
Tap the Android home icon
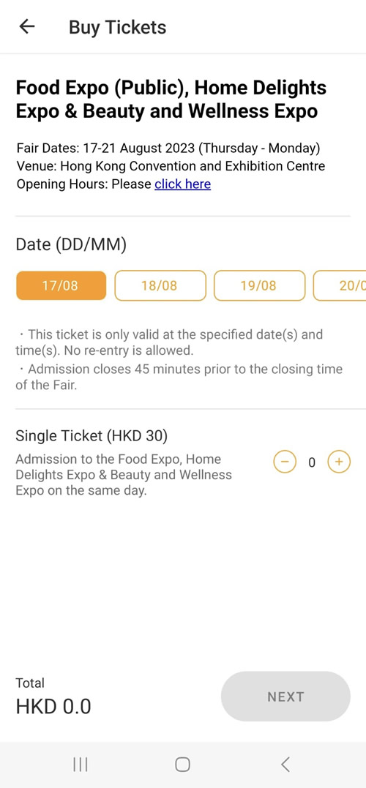coord(182,765)
